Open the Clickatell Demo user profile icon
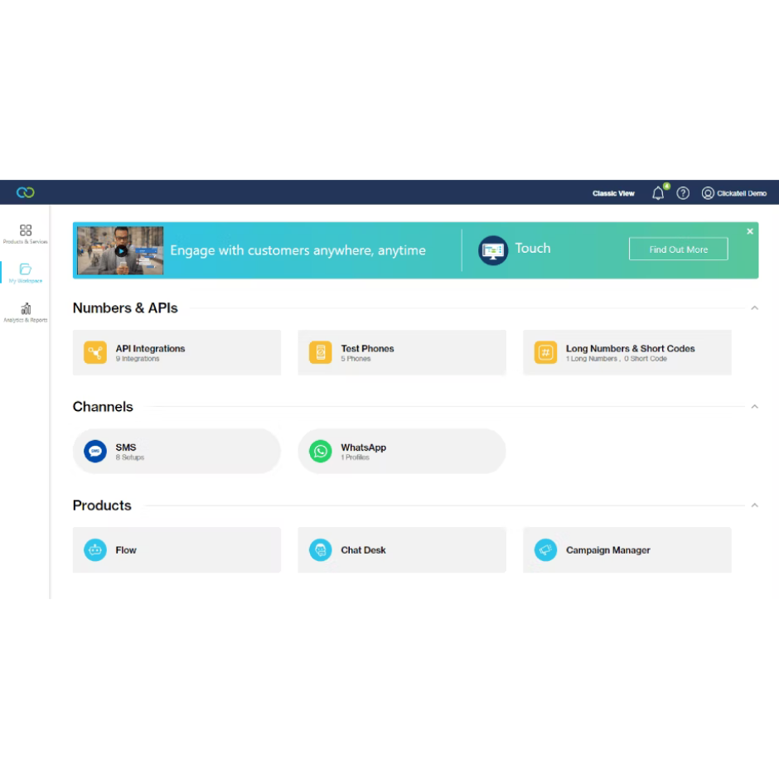The image size is (779, 779). click(708, 193)
